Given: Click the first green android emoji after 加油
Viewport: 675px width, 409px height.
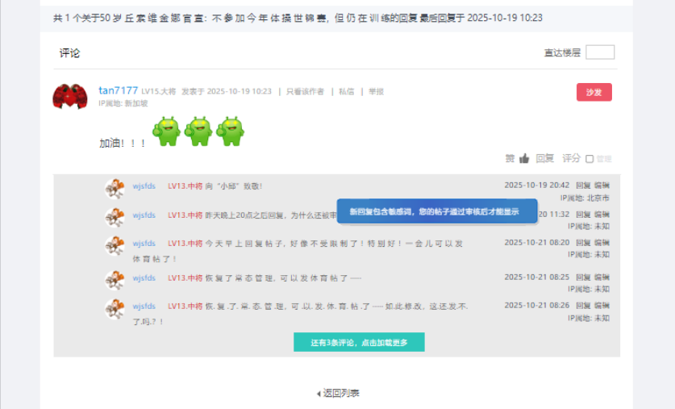Looking at the screenshot, I should coord(167,131).
